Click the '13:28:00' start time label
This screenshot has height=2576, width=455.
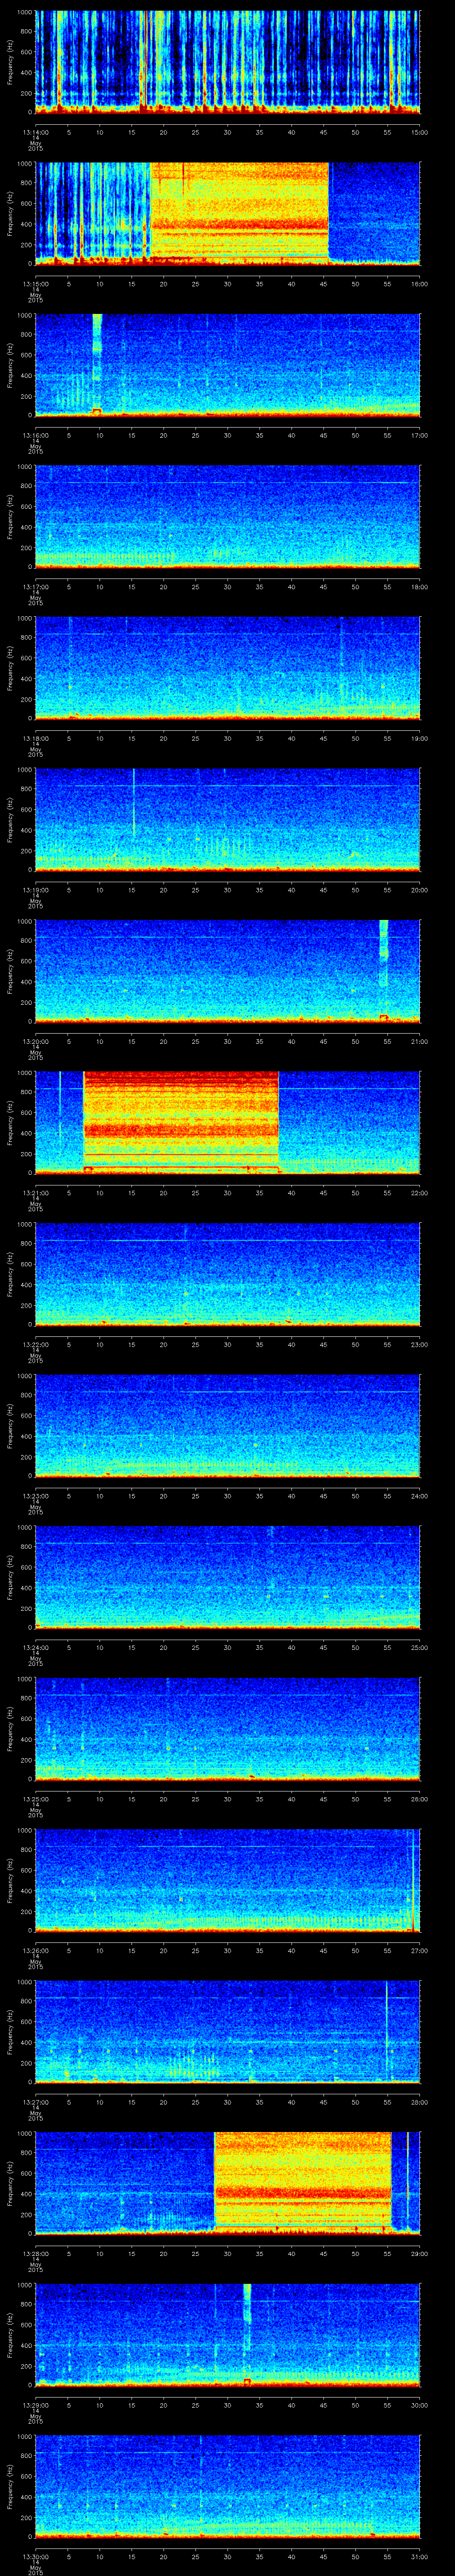point(35,2253)
